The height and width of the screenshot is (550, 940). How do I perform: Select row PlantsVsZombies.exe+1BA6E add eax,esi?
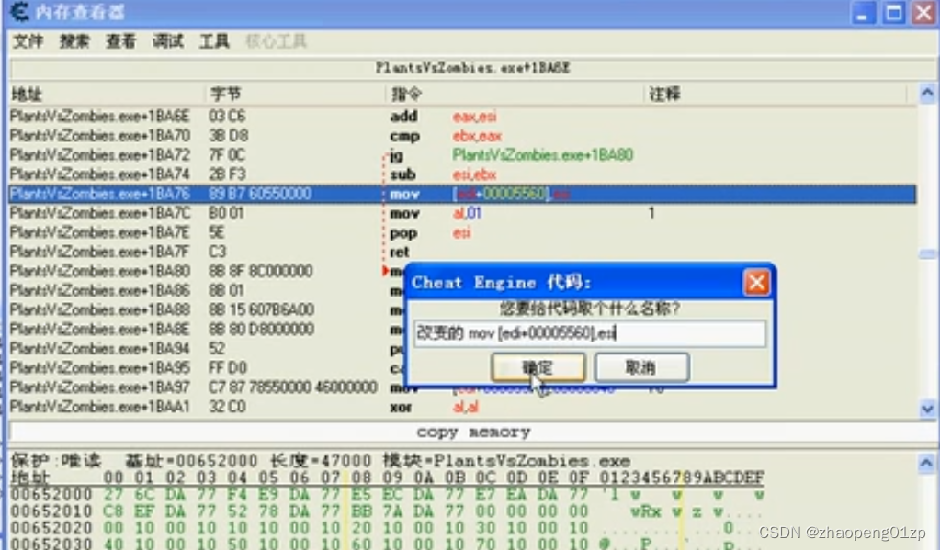463,116
